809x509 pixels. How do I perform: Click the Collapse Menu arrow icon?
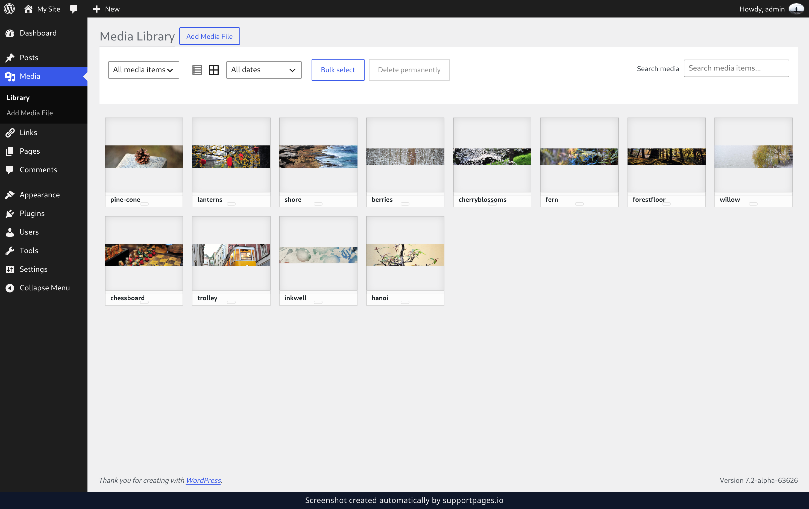coord(10,288)
